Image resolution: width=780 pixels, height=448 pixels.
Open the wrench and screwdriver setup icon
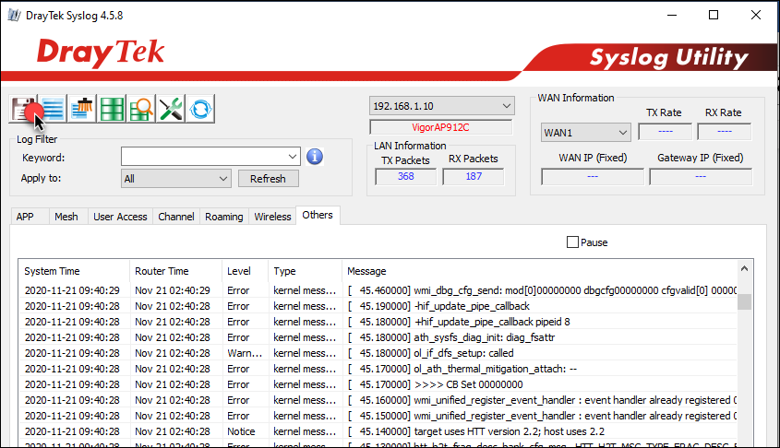pos(171,109)
